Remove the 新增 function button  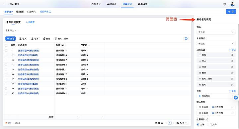232,55
